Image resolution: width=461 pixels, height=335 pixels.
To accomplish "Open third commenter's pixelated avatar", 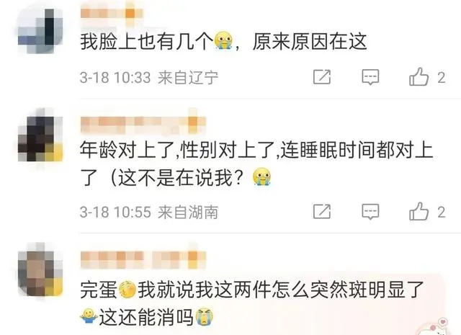I will click(40, 273).
